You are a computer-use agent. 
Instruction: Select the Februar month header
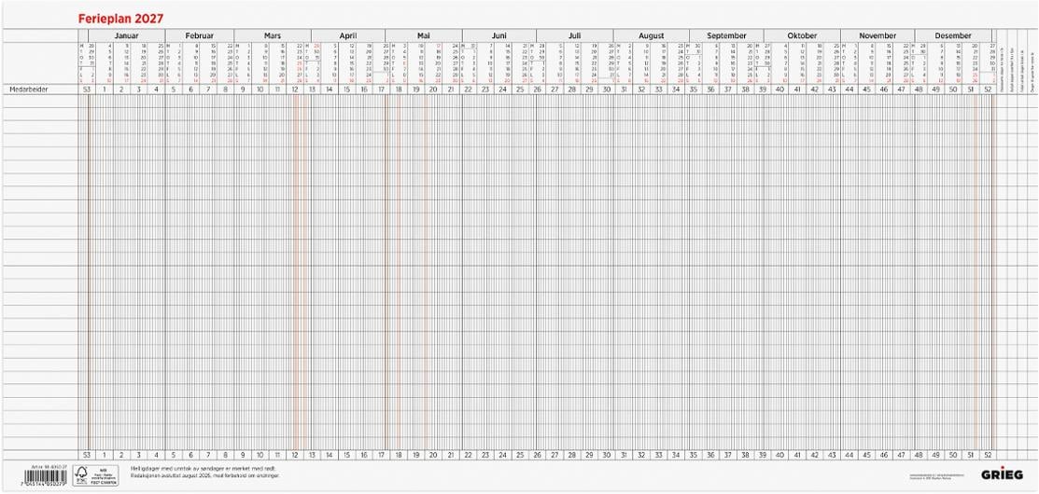tap(200, 35)
